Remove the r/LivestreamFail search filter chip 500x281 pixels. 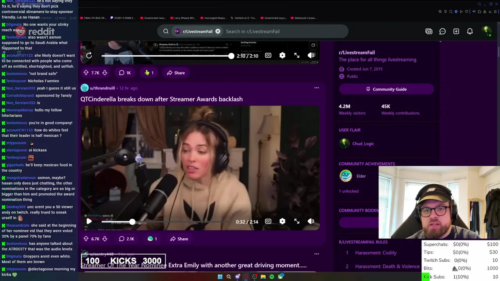218,31
